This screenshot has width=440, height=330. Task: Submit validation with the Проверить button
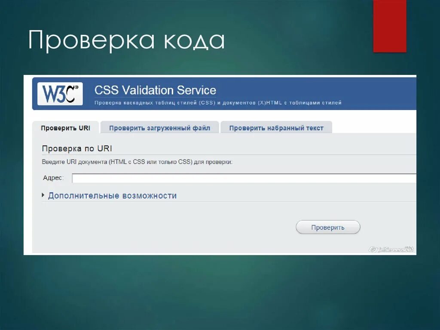(327, 227)
